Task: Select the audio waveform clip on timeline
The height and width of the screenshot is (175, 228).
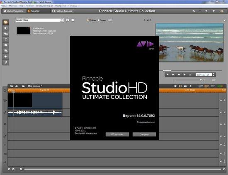Action: [x=35, y=113]
